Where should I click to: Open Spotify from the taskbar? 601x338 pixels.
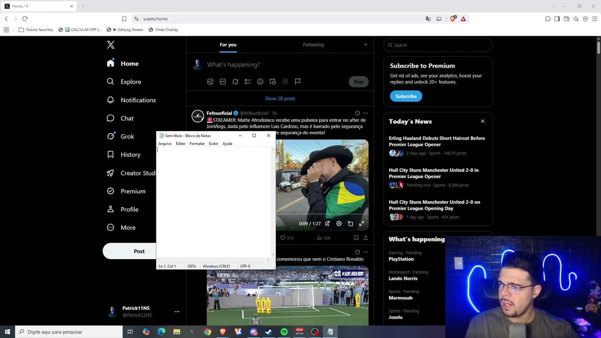pos(284,332)
